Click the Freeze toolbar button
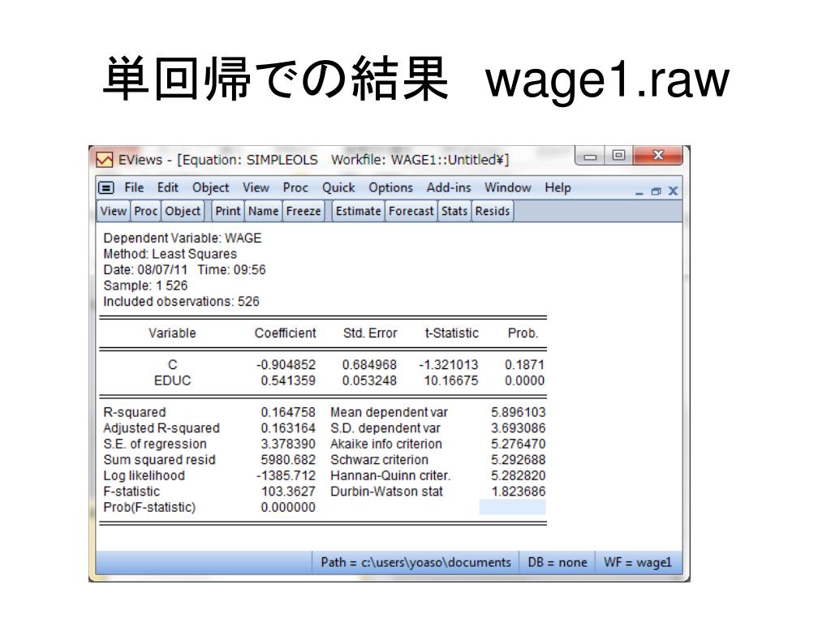The width and height of the screenshot is (831, 623). (x=304, y=211)
